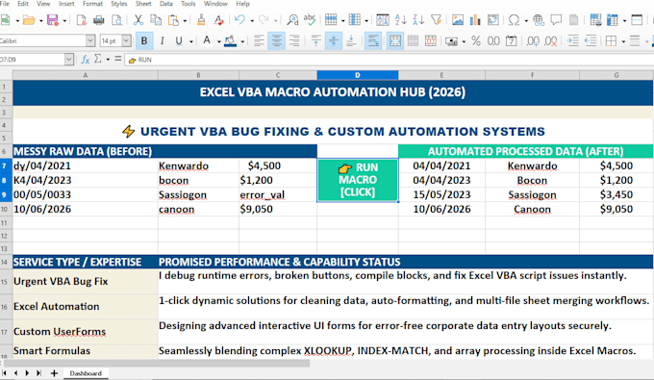
Task: Click the Undo arrow icon
Action: coord(239,19)
